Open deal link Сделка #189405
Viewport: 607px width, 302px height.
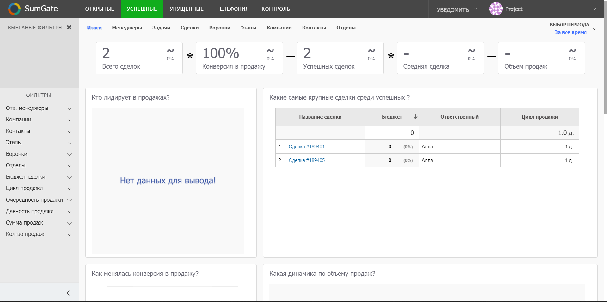(x=307, y=160)
